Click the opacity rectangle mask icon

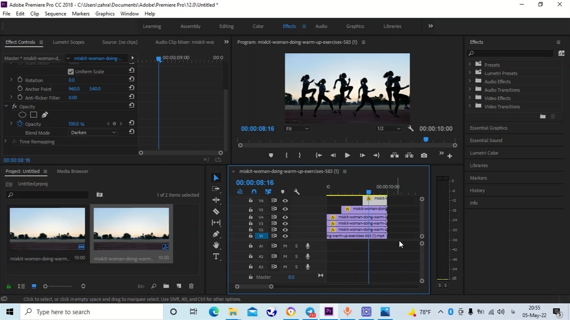coord(33,115)
